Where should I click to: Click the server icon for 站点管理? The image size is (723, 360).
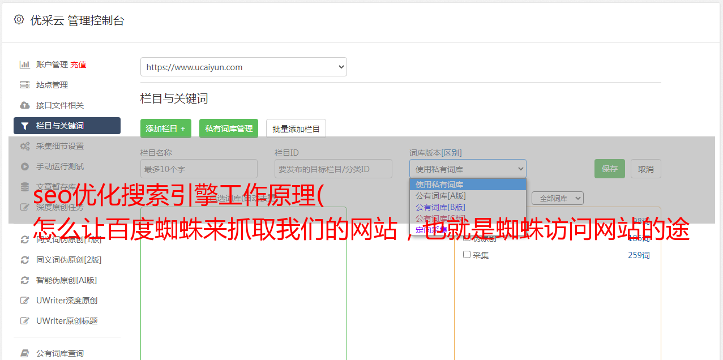point(25,85)
